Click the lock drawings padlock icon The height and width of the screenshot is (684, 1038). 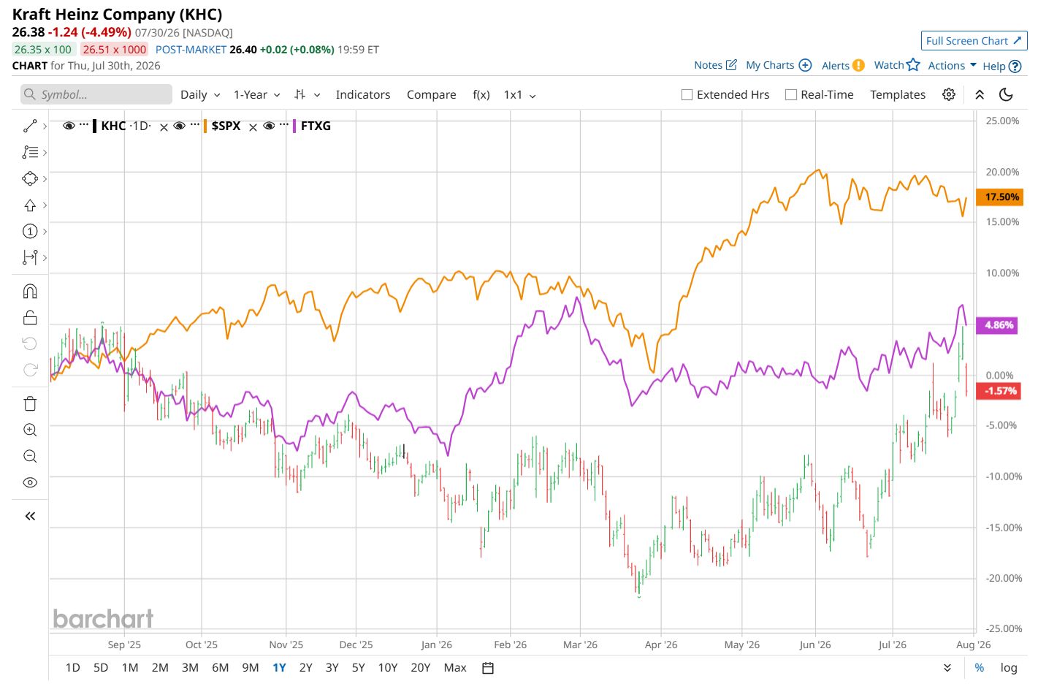(x=30, y=317)
